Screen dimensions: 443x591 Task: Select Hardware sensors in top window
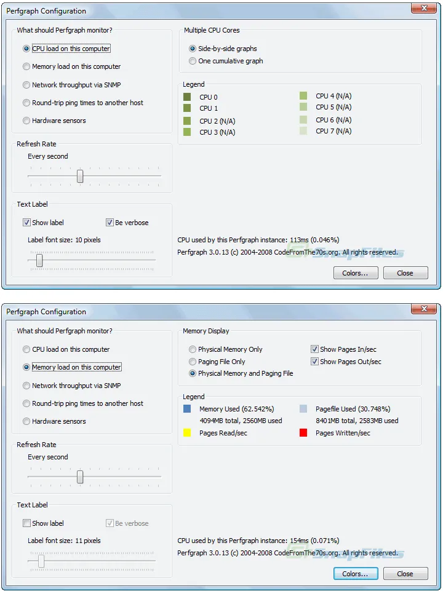pos(26,121)
